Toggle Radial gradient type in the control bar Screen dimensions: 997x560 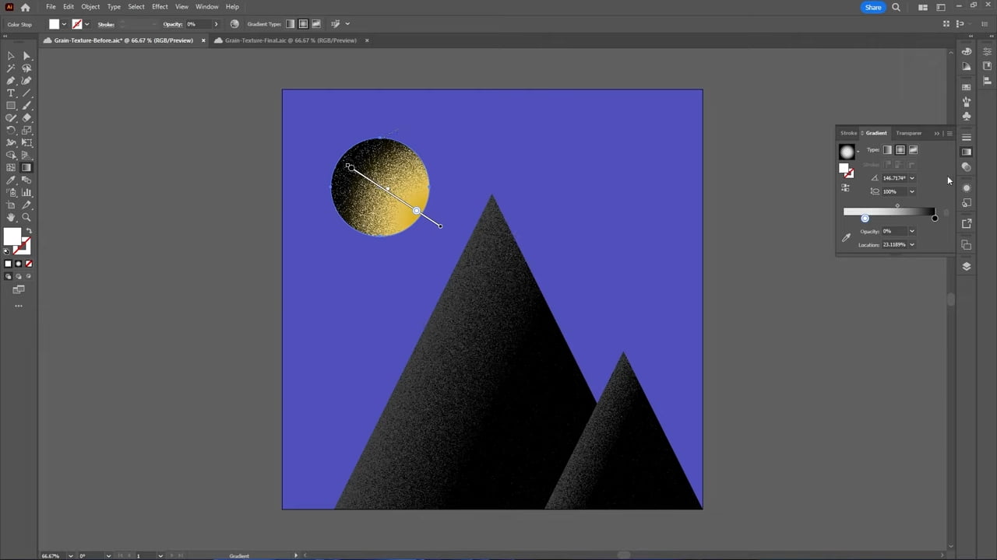click(303, 23)
